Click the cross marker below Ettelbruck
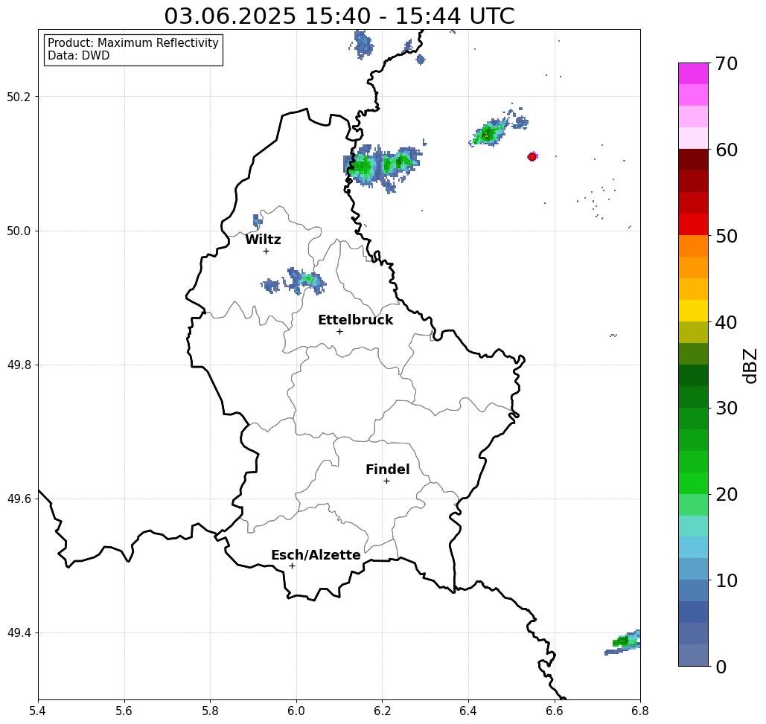This screenshot has width=766, height=724. click(x=340, y=331)
